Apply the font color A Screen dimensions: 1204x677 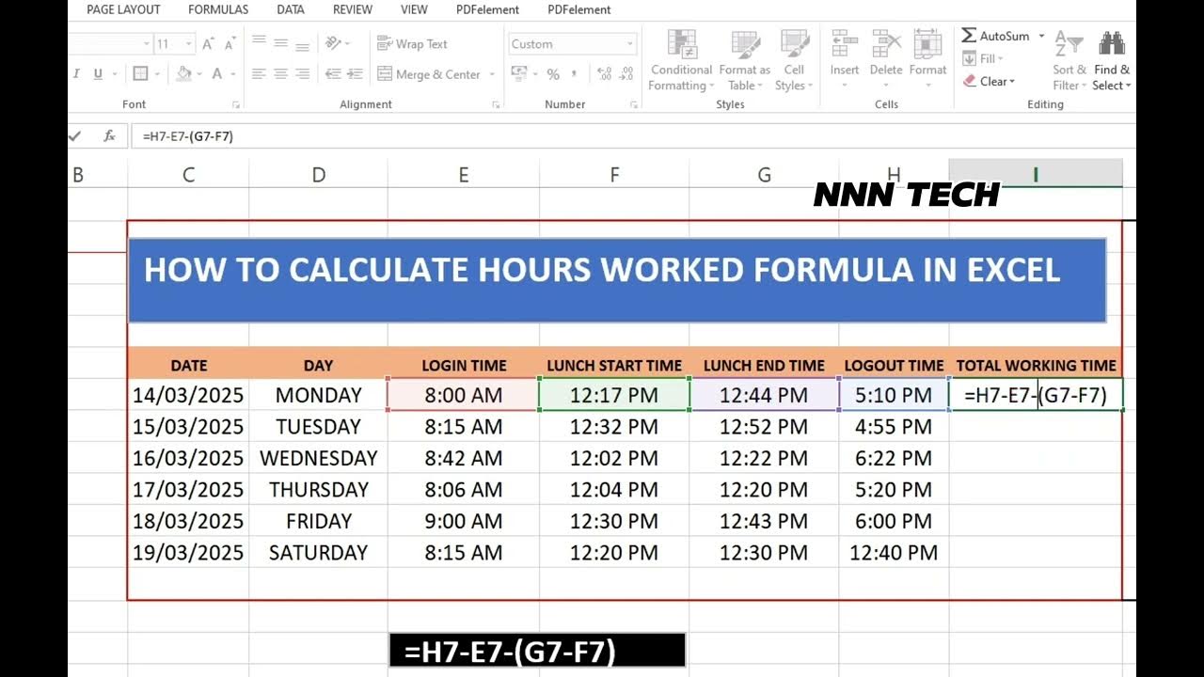(217, 73)
